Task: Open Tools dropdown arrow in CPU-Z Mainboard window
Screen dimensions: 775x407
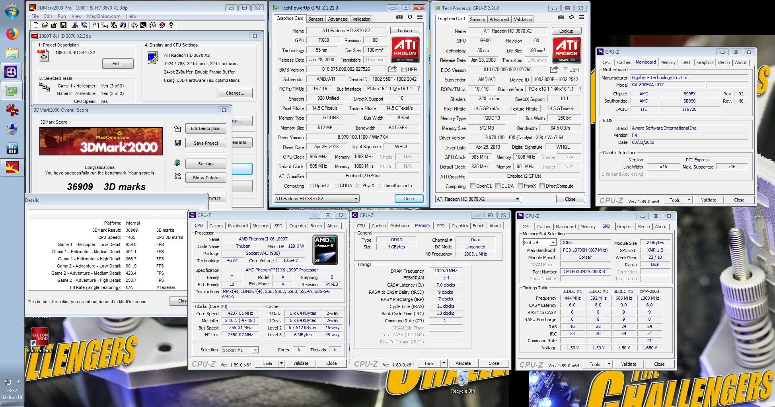Action: click(689, 200)
